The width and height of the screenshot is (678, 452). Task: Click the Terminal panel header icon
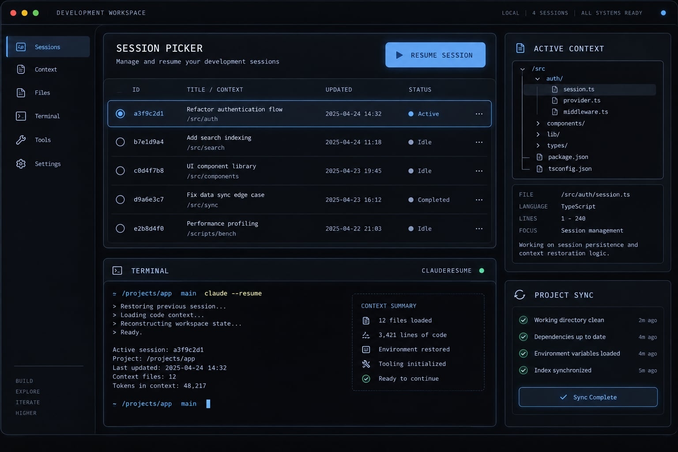(x=117, y=271)
